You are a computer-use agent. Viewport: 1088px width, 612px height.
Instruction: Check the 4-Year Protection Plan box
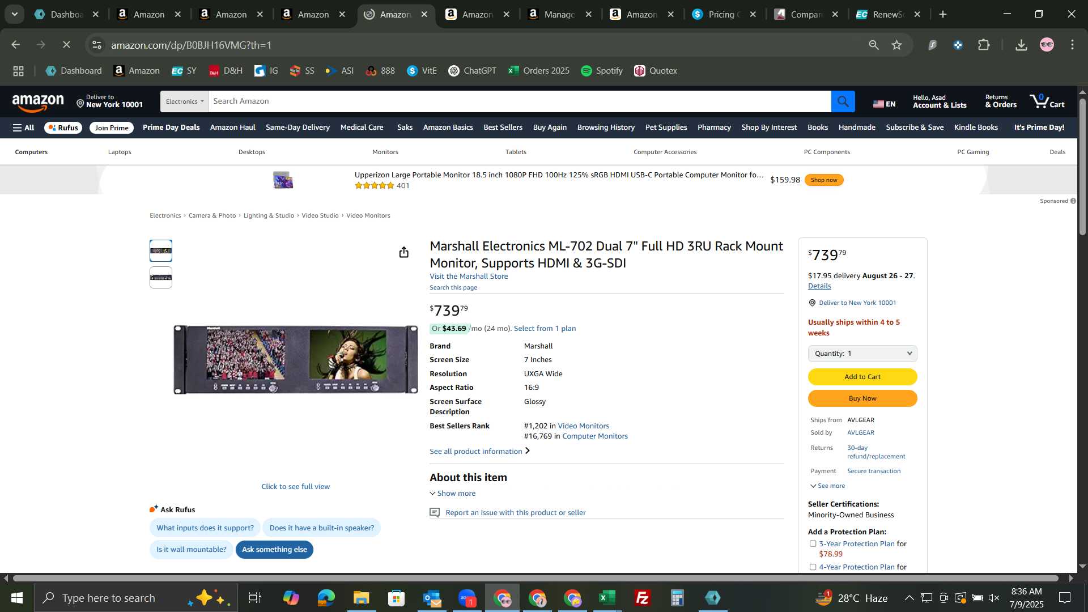point(813,567)
